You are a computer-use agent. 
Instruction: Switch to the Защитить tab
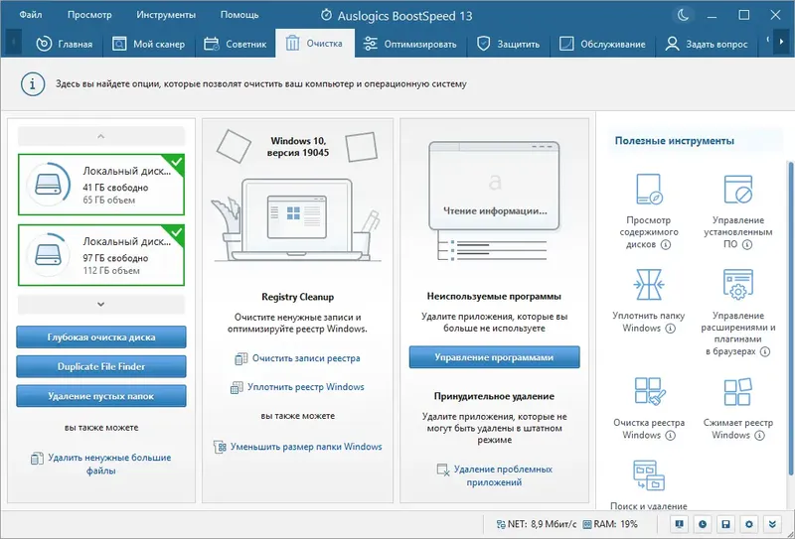pyautogui.click(x=509, y=44)
